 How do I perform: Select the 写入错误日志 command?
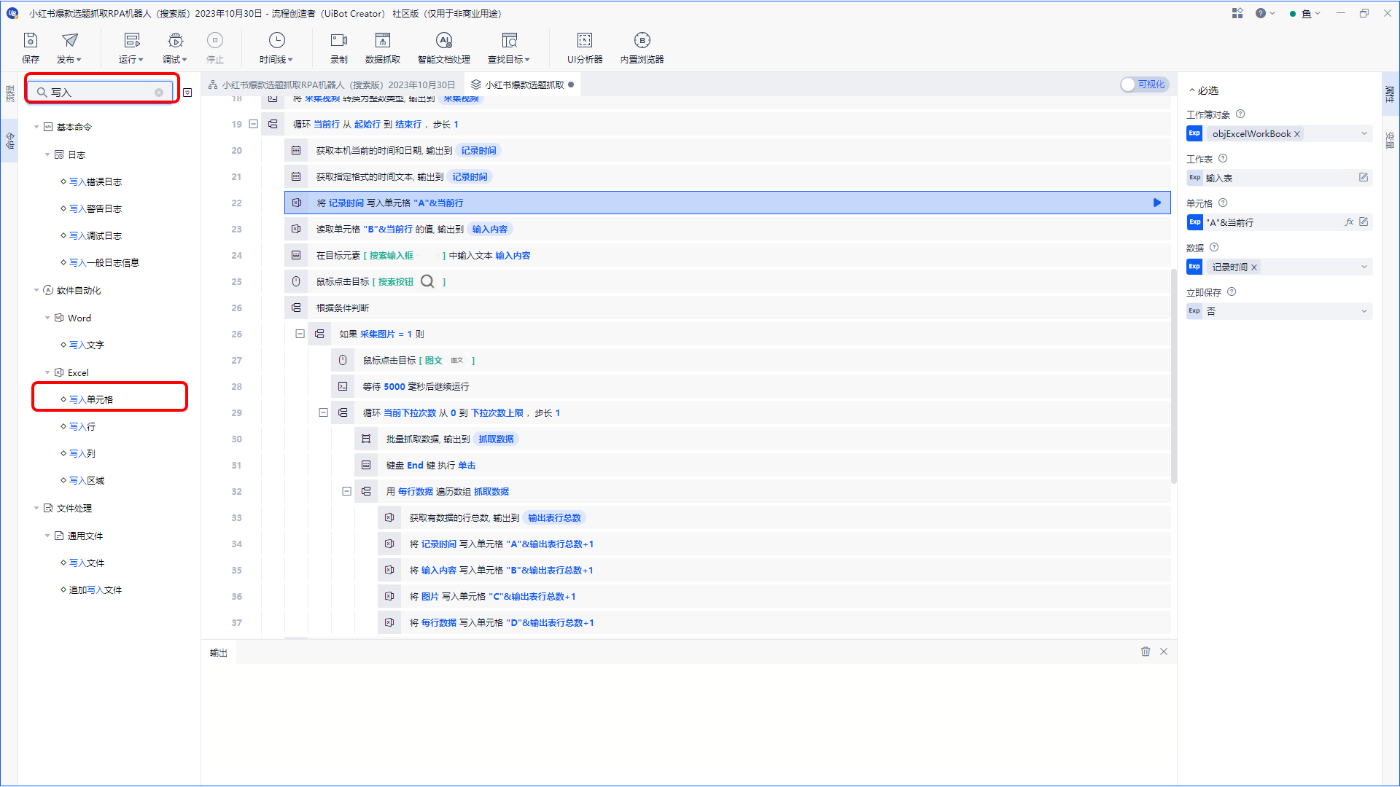coord(96,181)
